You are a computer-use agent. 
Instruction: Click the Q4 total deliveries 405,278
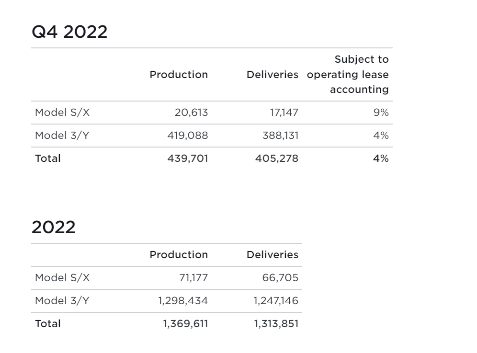276,159
